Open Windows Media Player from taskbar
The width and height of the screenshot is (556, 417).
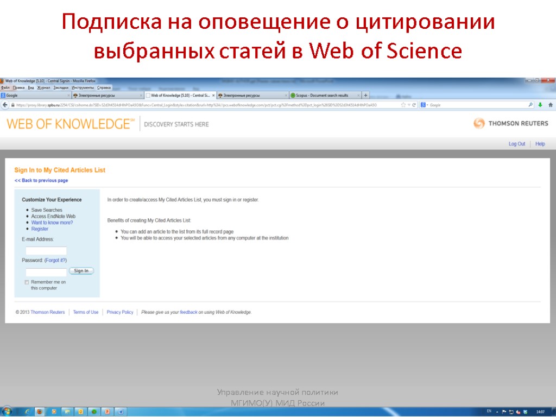pyautogui.click(x=54, y=412)
